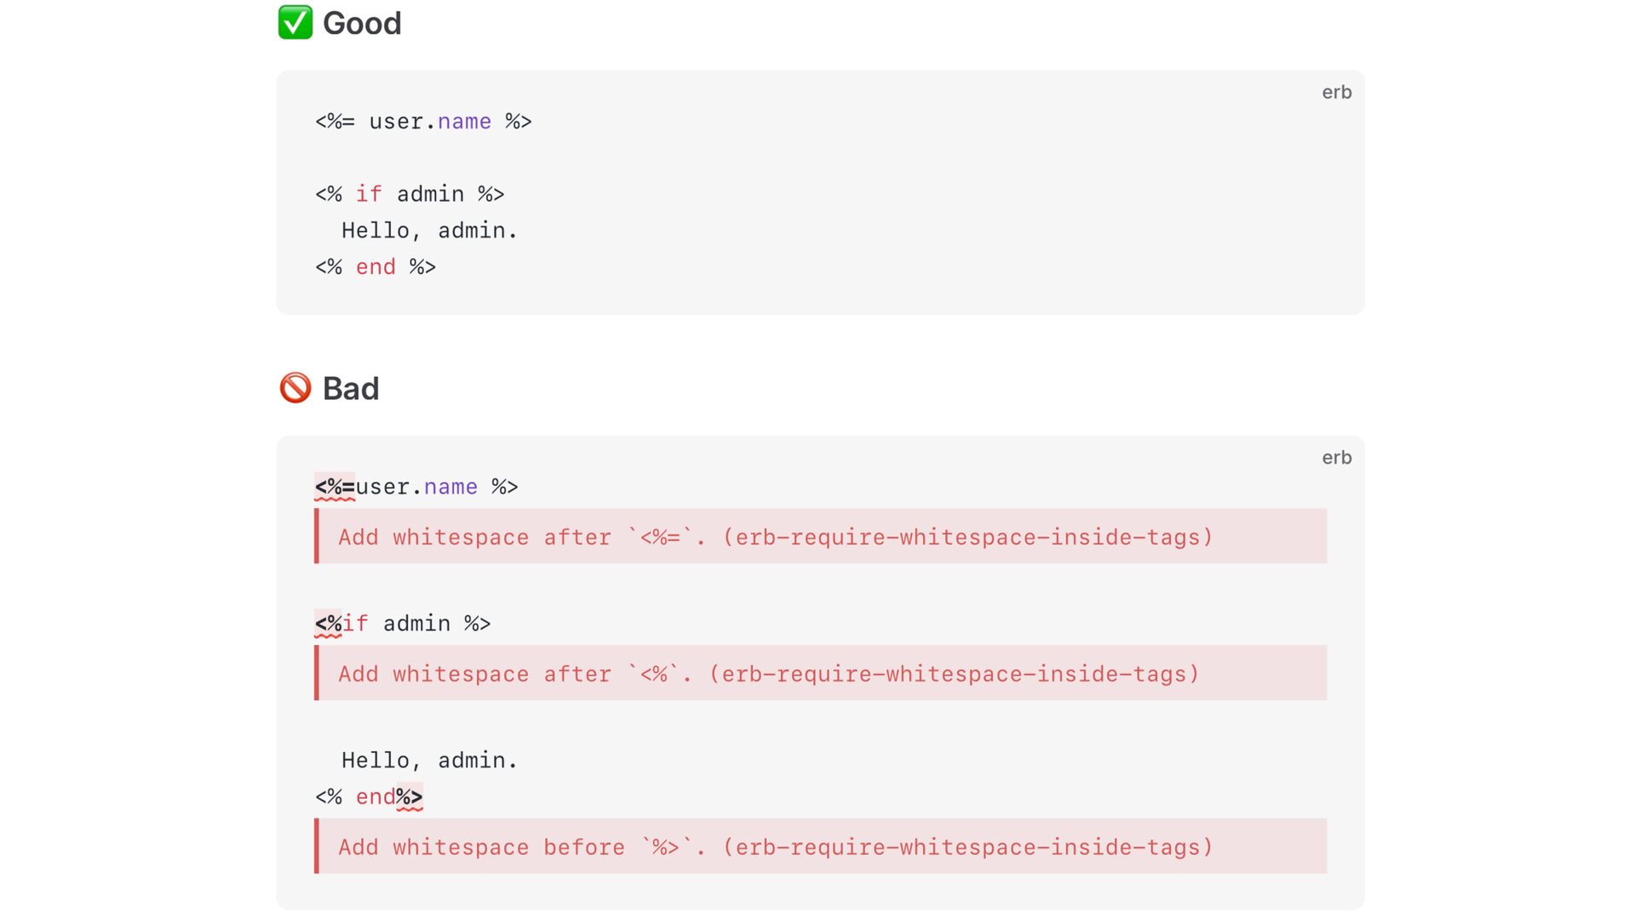Click the Good section heading
Image resolution: width=1635 pixels, height=919 pixels.
coord(362,23)
